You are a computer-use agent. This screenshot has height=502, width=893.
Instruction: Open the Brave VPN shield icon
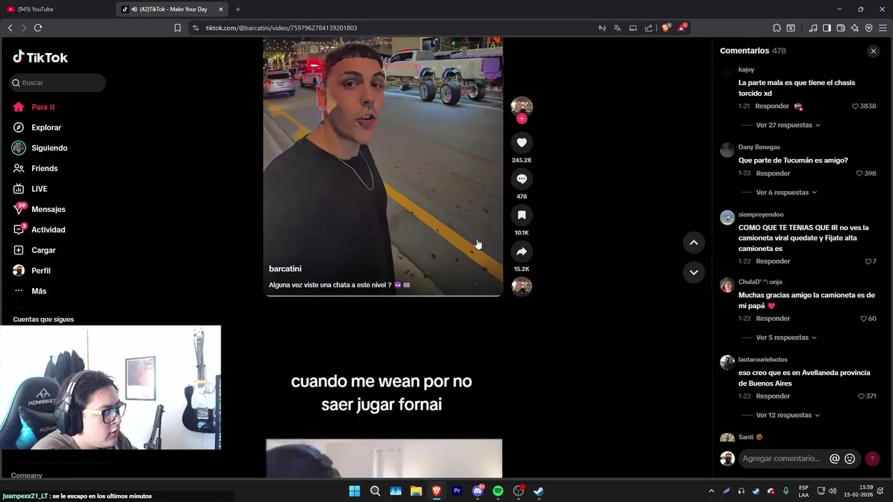(x=869, y=28)
